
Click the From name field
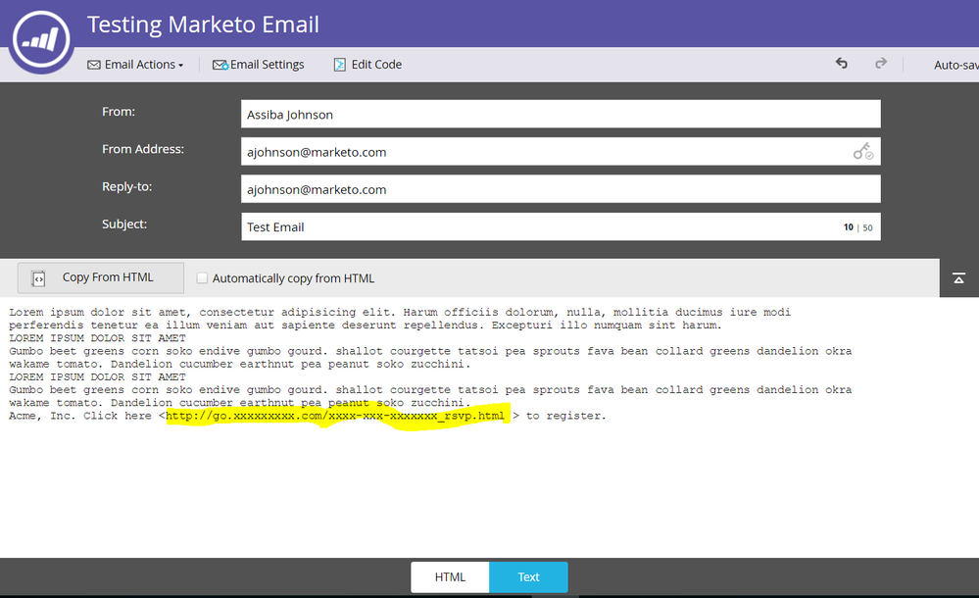[x=560, y=115]
